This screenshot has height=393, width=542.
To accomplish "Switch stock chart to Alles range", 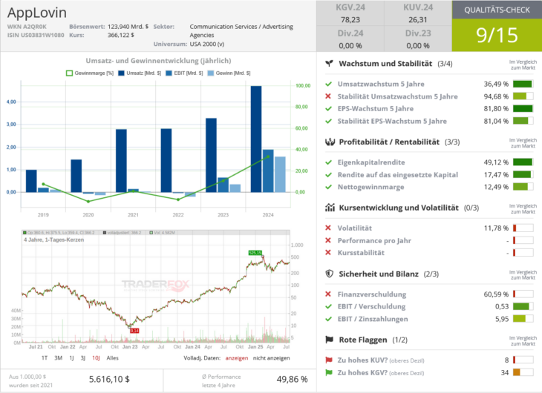I will (x=112, y=358).
